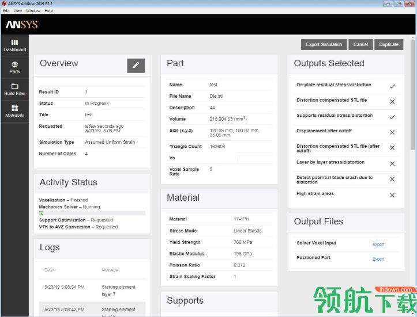
Task: Click the 17-4PH material value
Action: (x=242, y=219)
